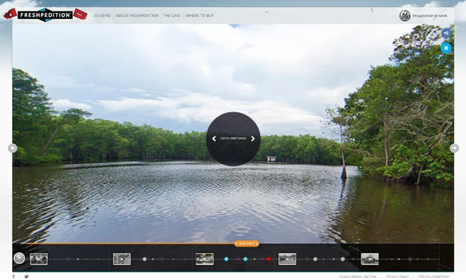Click the right chevron in the drag circle
Image resolution: width=466 pixels, height=280 pixels.
(253, 139)
